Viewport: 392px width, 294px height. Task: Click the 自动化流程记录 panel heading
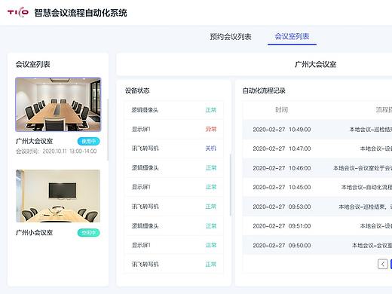264,90
